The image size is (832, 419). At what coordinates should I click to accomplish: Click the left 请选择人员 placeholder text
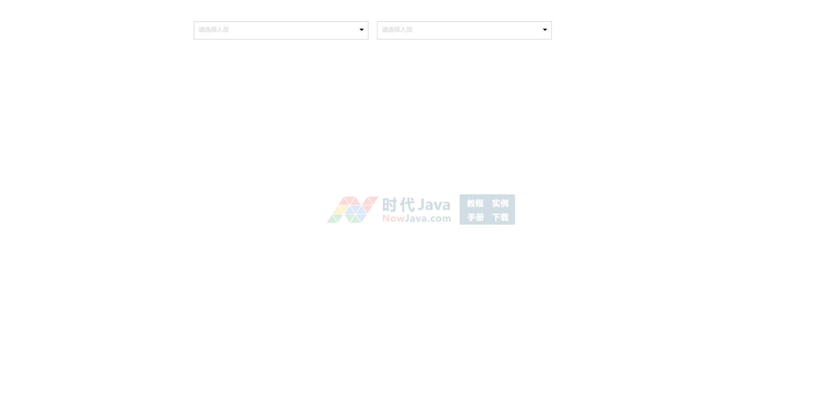click(x=214, y=30)
